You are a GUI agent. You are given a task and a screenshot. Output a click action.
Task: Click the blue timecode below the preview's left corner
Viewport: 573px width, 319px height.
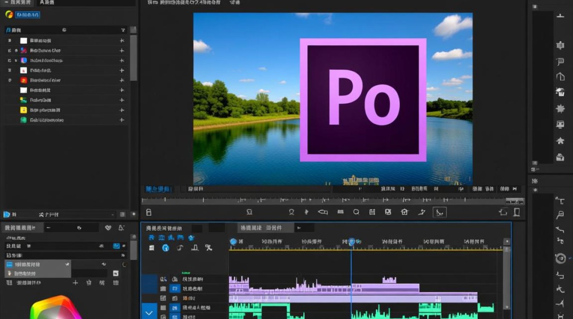coord(158,189)
